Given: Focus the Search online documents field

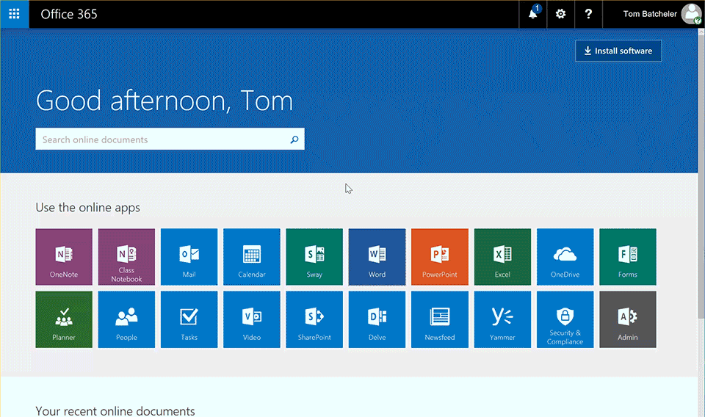Looking at the screenshot, I should [170, 139].
